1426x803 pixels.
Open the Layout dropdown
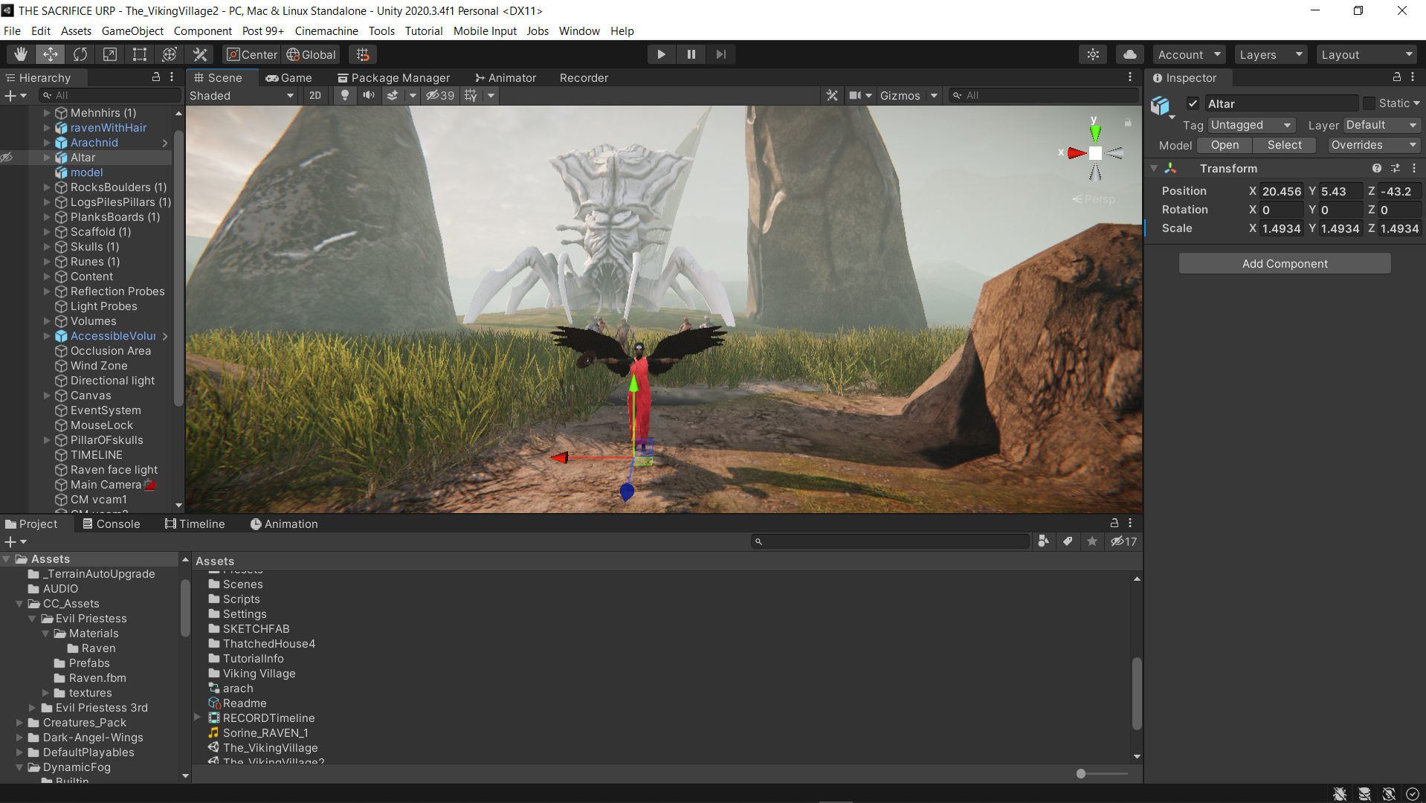[1367, 54]
